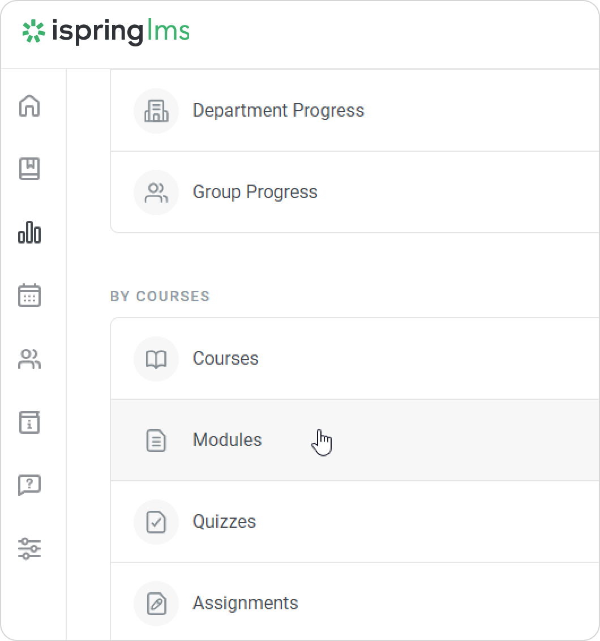Select the Courses report
This screenshot has height=641, width=600.
(225, 358)
